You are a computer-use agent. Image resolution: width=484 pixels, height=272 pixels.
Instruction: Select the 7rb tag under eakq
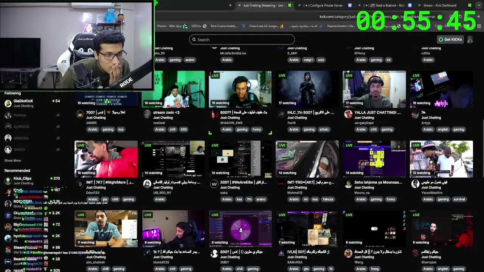(x=249, y=199)
